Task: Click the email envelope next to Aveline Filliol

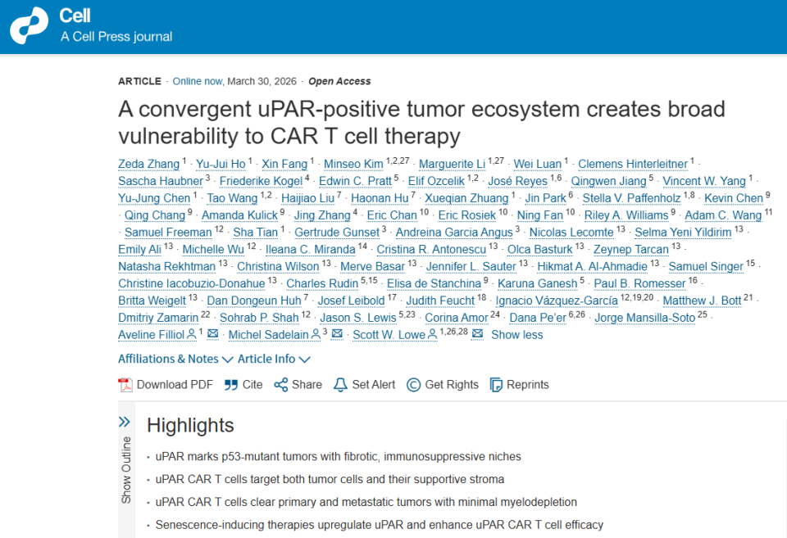Action: (213, 334)
